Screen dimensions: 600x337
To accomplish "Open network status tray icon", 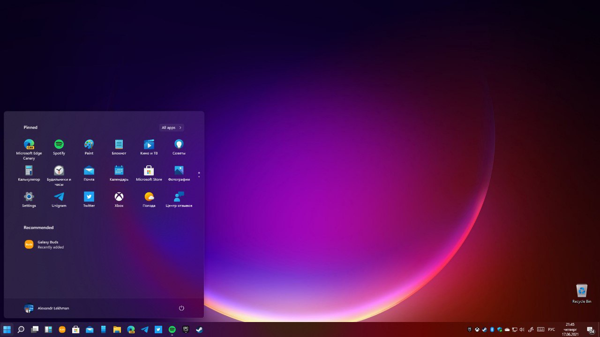I will point(515,330).
